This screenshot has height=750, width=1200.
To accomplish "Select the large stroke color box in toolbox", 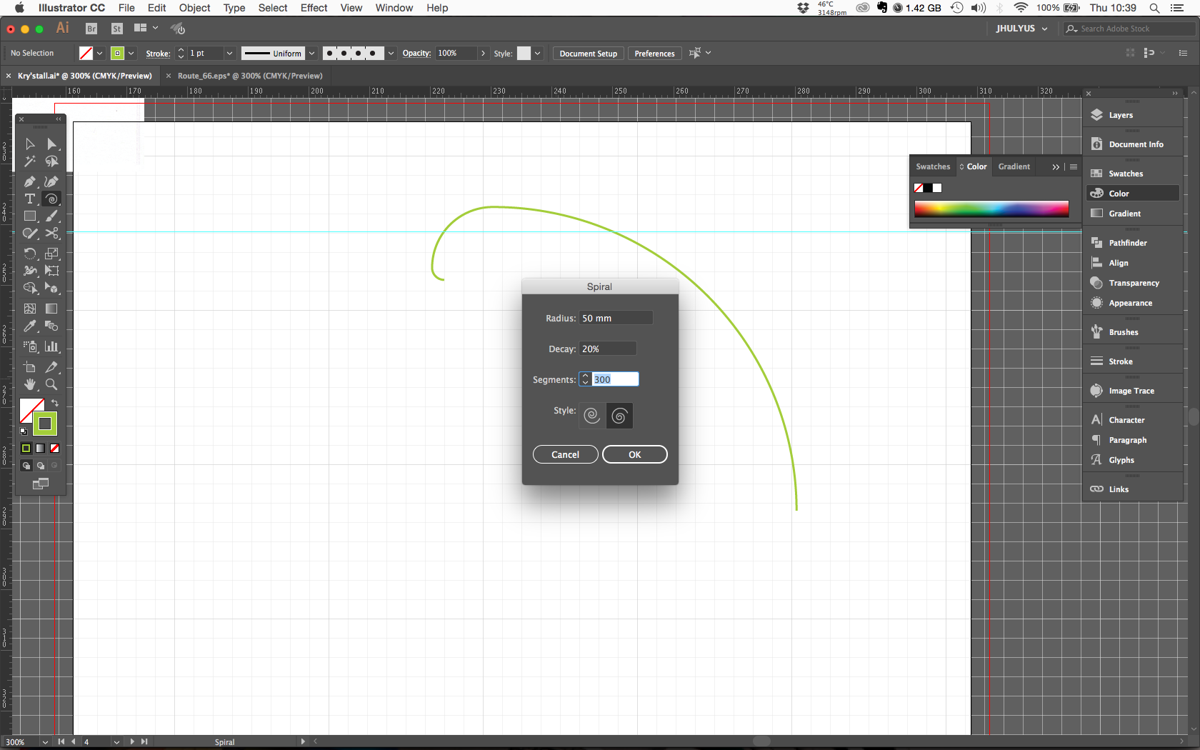I will [45, 424].
